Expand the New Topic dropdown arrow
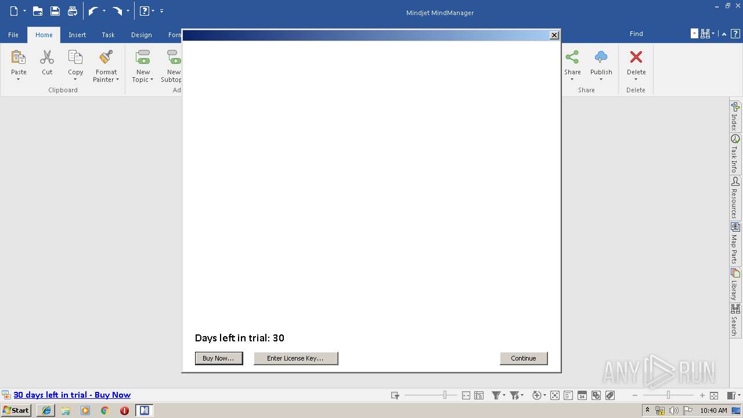This screenshot has height=418, width=743. (x=152, y=80)
